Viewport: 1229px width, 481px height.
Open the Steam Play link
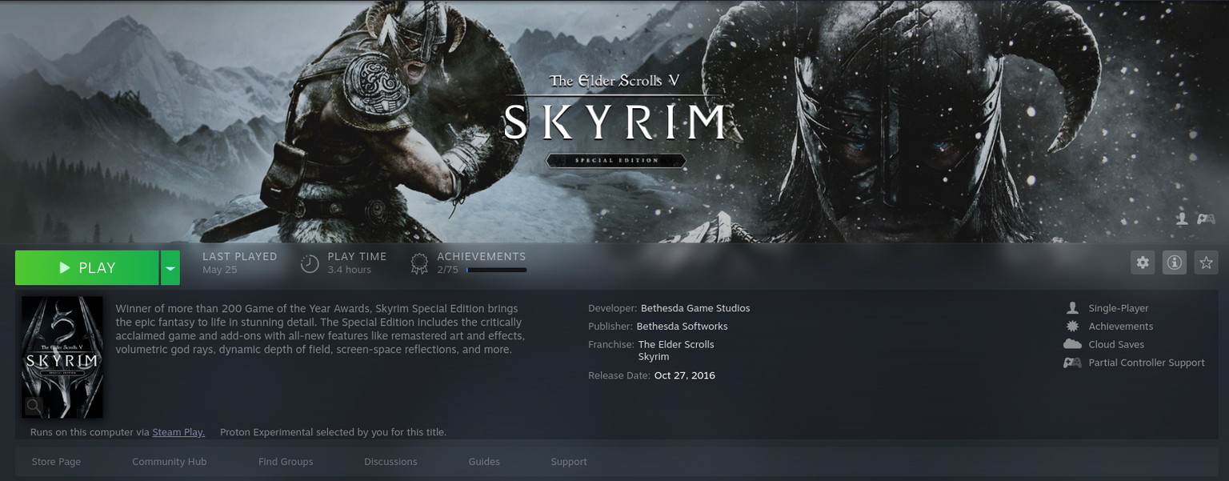[x=178, y=431]
